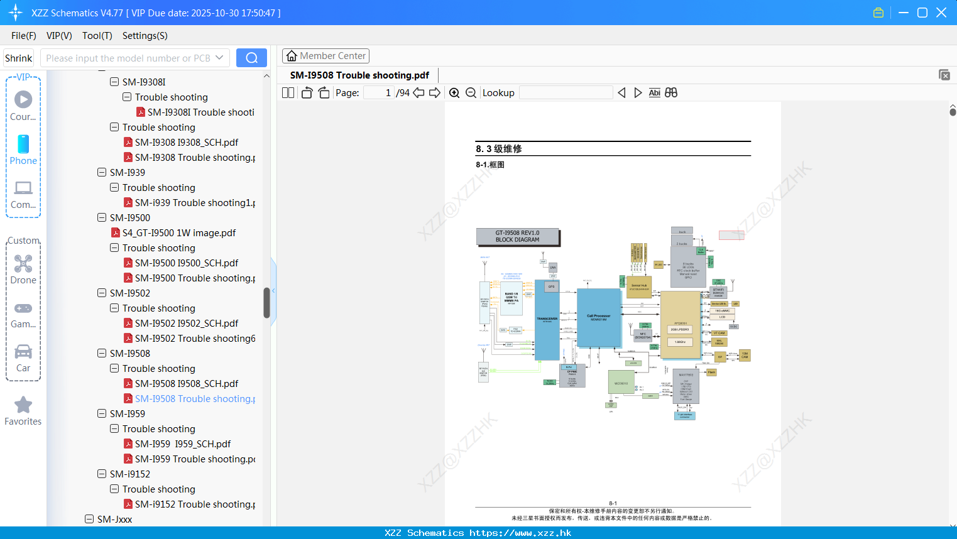Open SM-i9152 Trouble shooting file

click(189, 504)
